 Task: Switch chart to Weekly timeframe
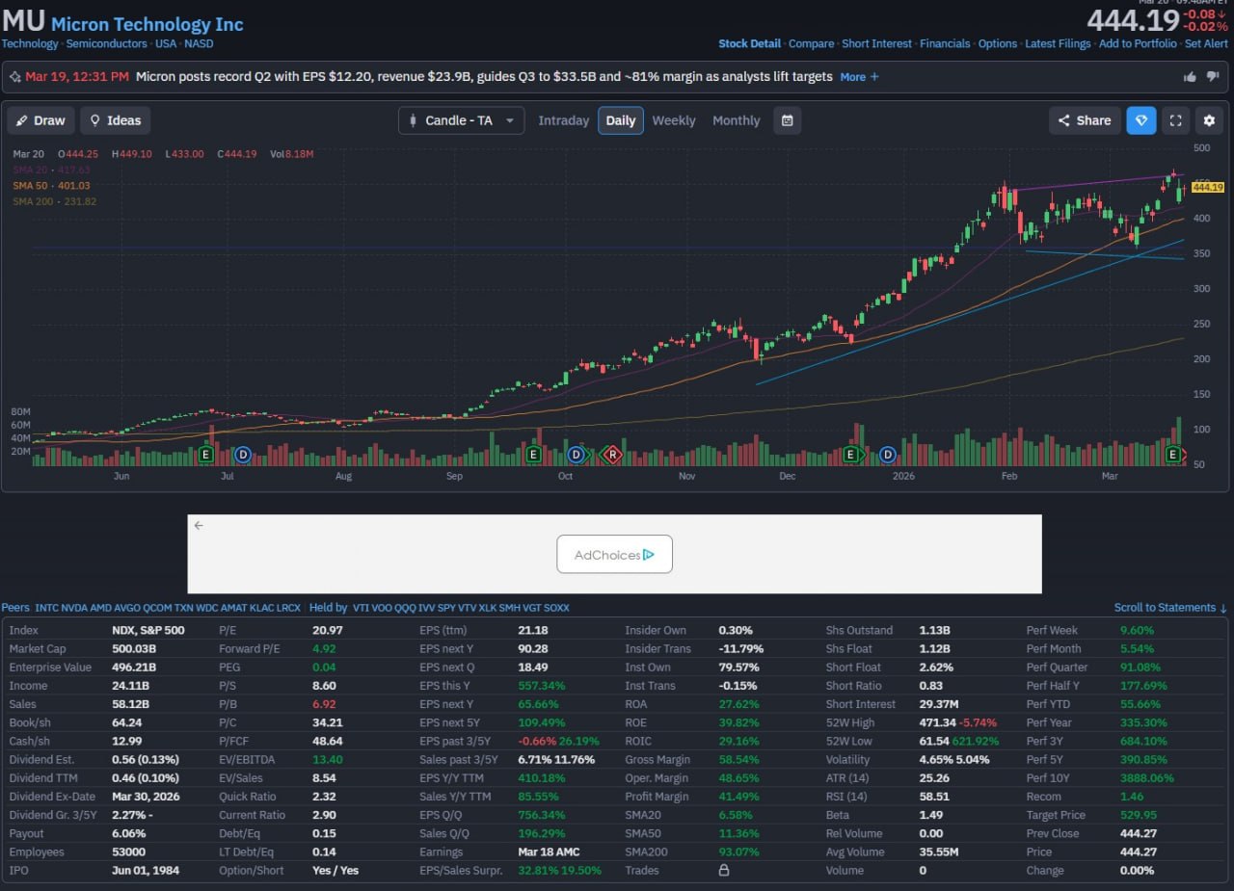coord(673,120)
